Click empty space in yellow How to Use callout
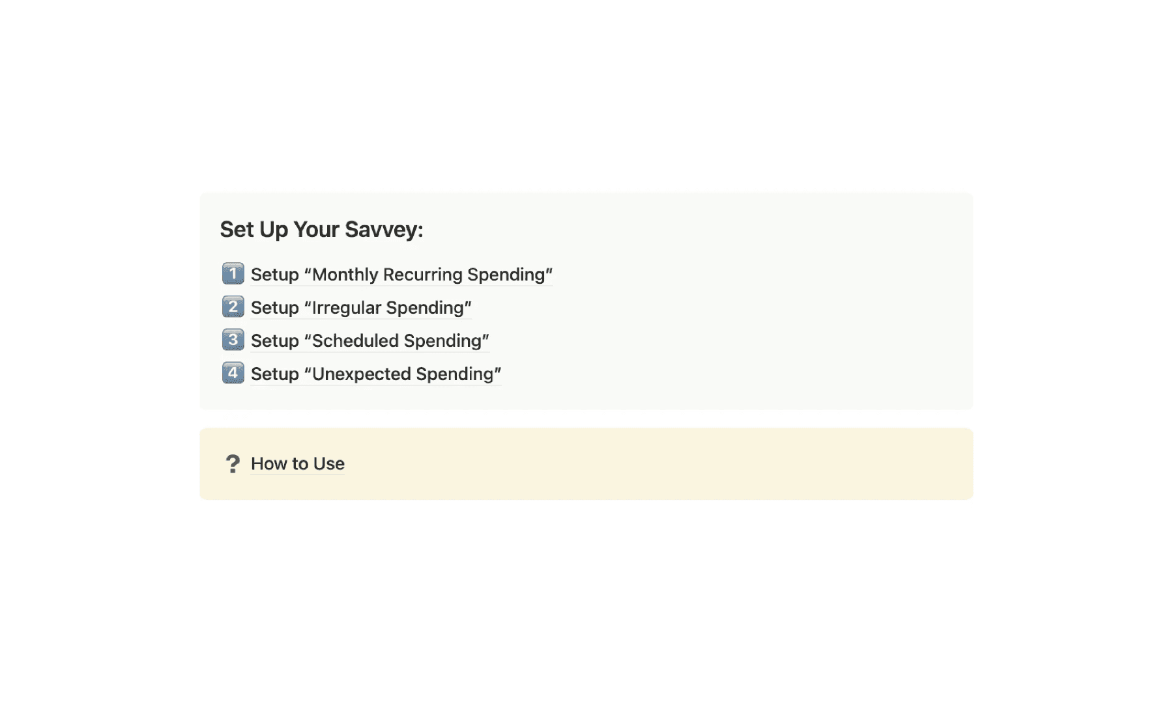This screenshot has height=703, width=1173. pyautogui.click(x=652, y=463)
